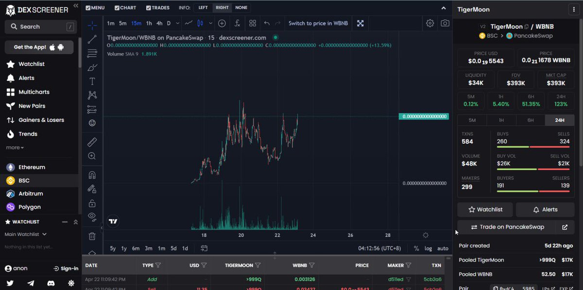Toggle fullscreen chart mode

pos(360,23)
